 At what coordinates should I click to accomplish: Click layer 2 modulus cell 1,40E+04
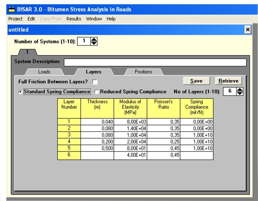[130, 128]
